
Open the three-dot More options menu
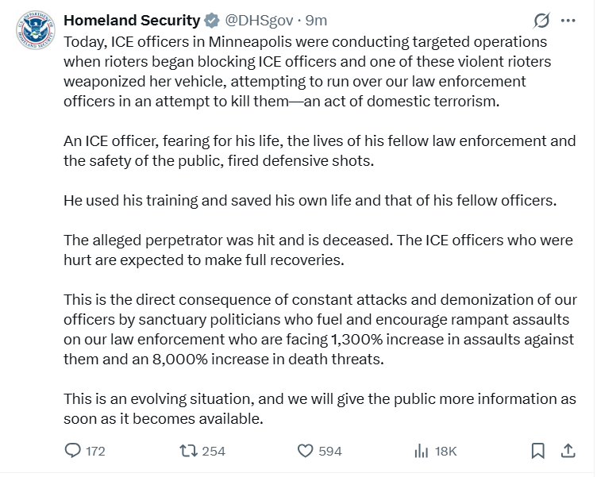coord(568,21)
